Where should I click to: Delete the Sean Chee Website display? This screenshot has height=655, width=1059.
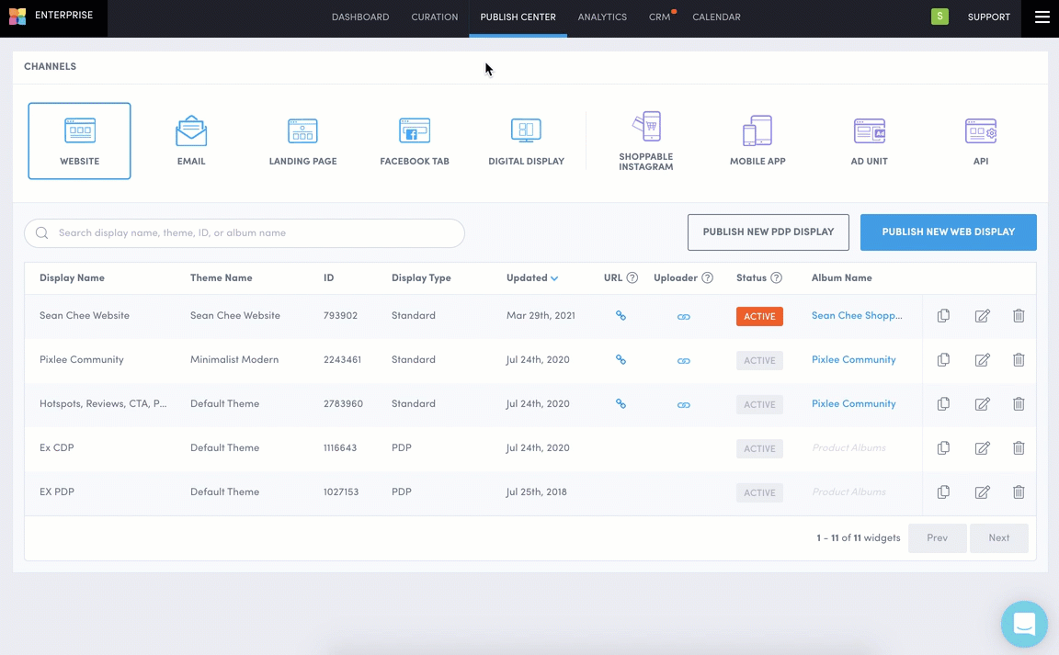tap(1019, 316)
